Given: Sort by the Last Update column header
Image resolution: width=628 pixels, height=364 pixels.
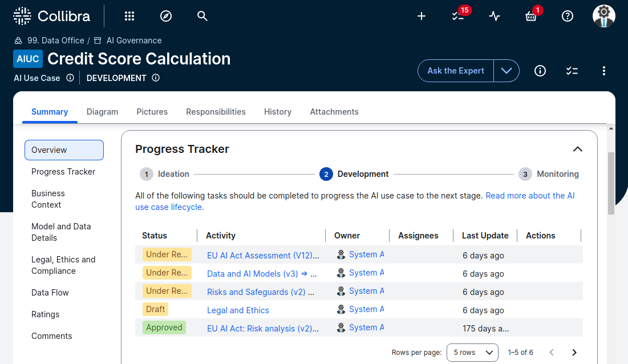Looking at the screenshot, I should [x=485, y=236].
